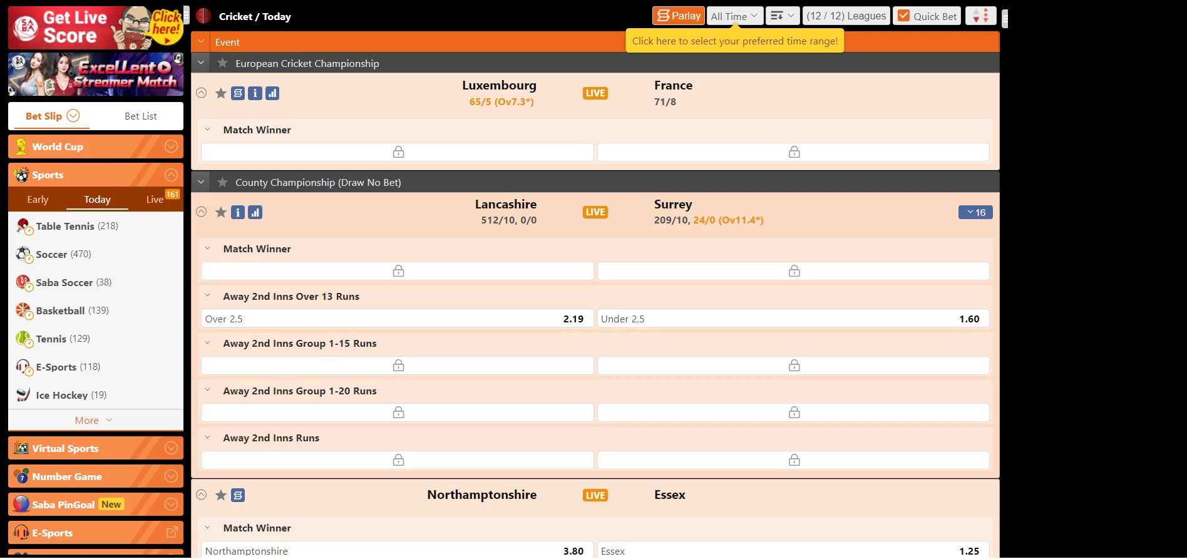Screen dimensions: 1187x559
Task: Open Table Tennis sport listing
Action: [96, 226]
